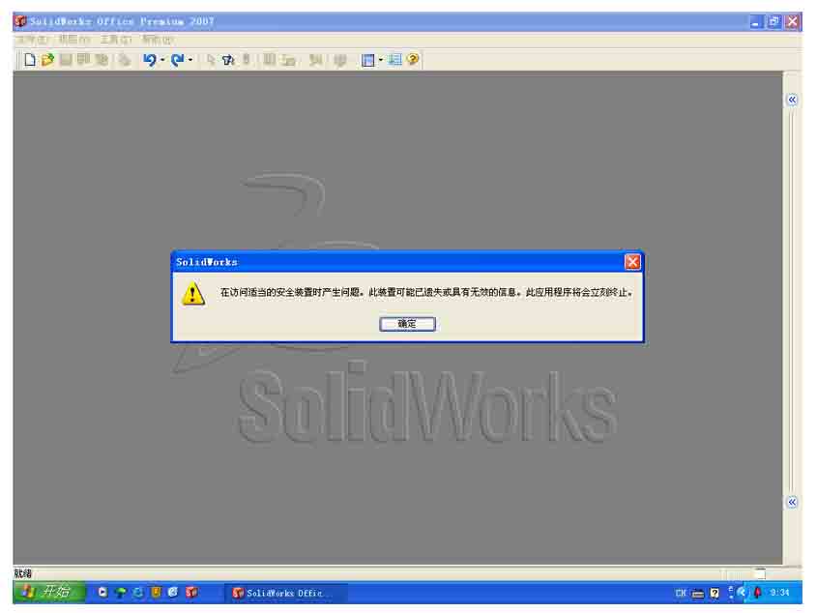The width and height of the screenshot is (817, 613).
Task: Open the dropdown arrow next to Undo
Action: [x=162, y=60]
